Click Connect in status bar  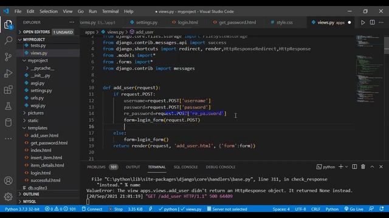pos(92,209)
